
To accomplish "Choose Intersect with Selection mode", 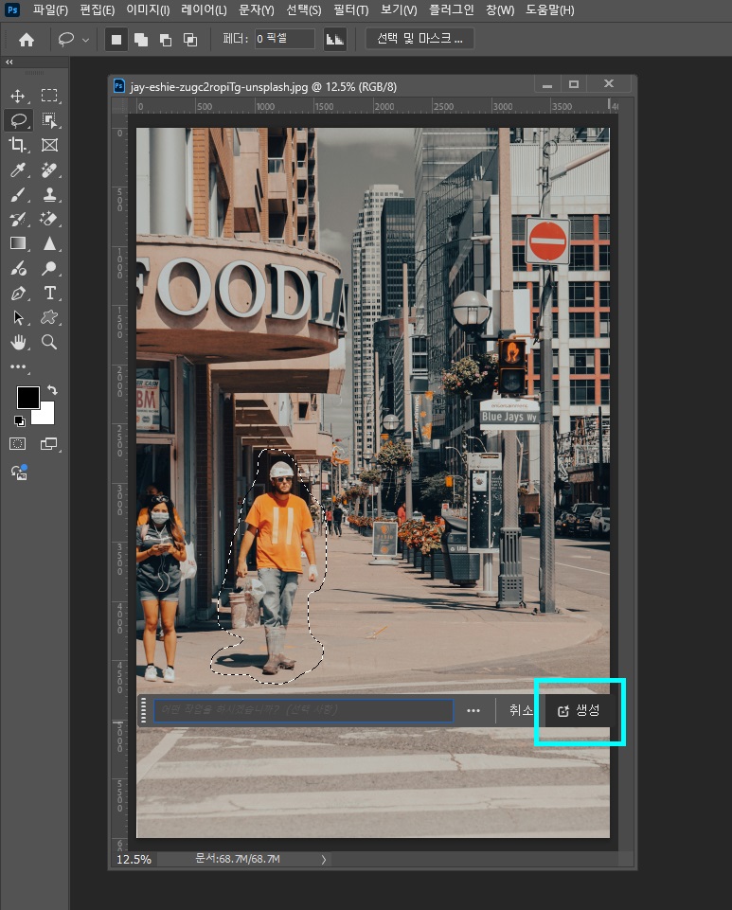I will (x=189, y=40).
